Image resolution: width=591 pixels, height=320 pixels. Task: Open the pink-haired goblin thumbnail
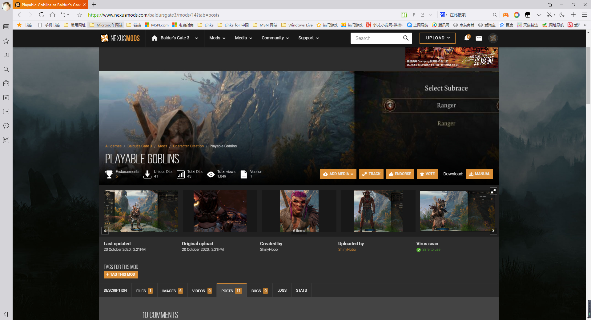299,211
